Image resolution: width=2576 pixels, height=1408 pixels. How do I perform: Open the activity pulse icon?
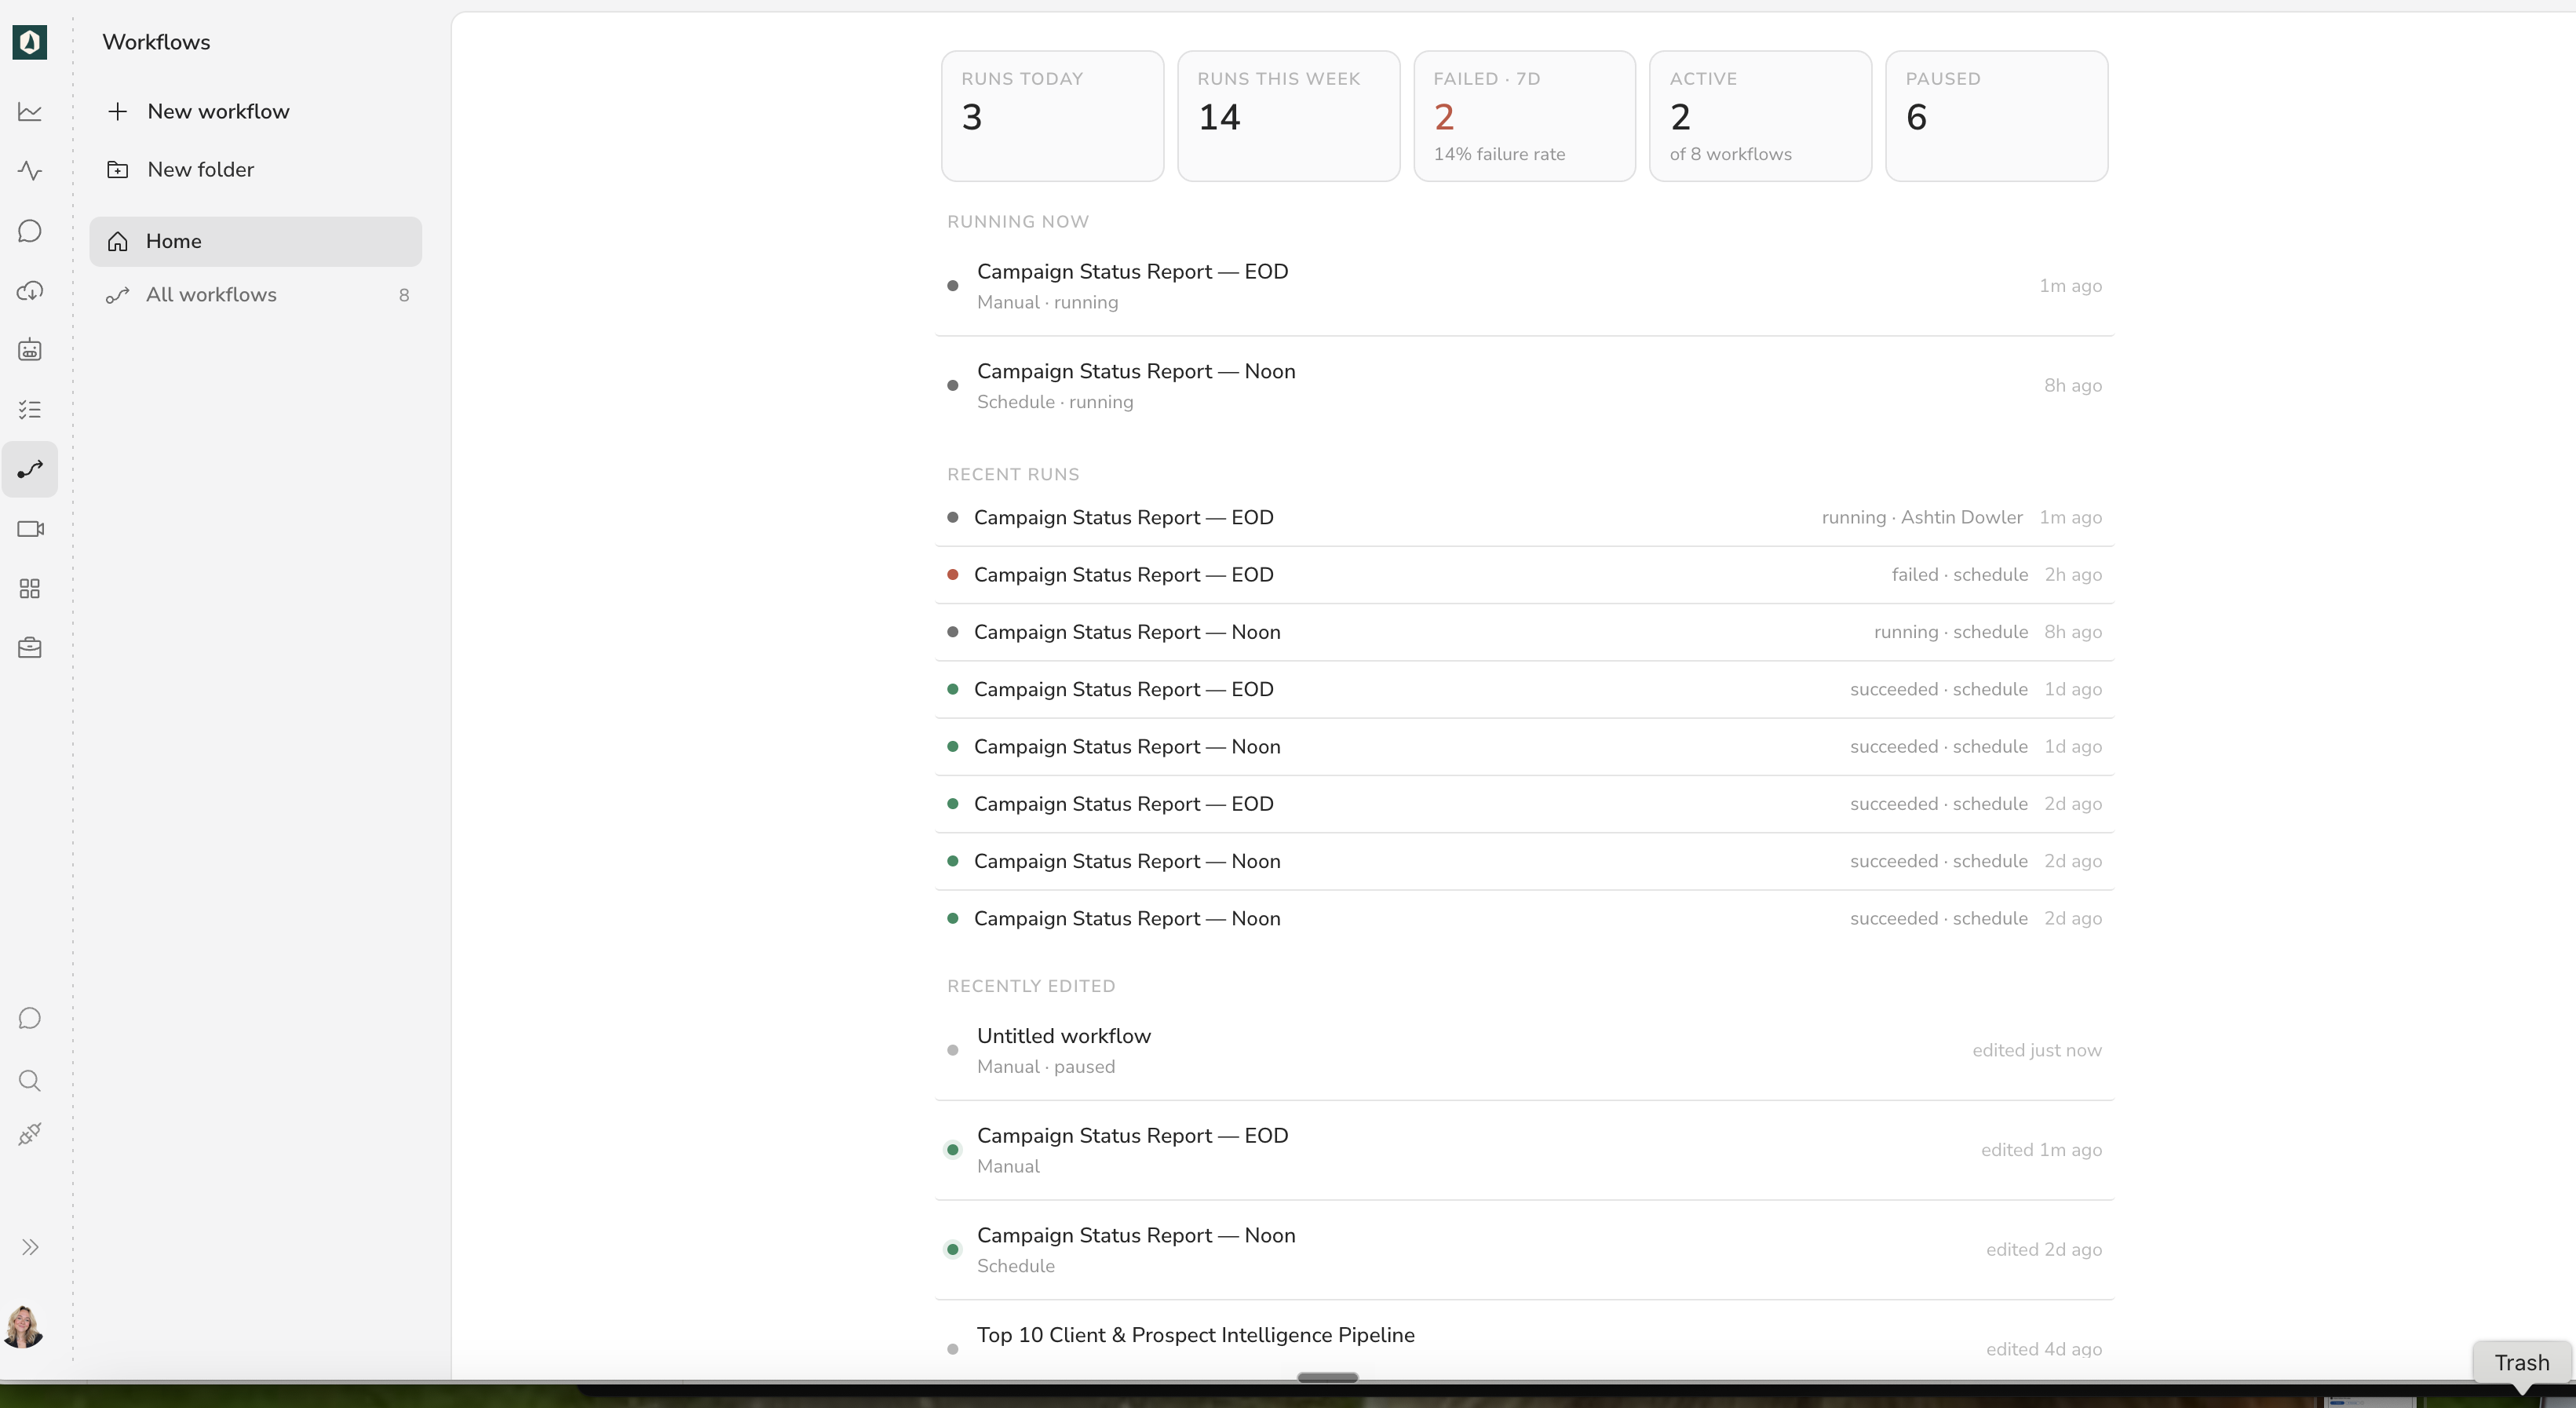click(x=30, y=171)
